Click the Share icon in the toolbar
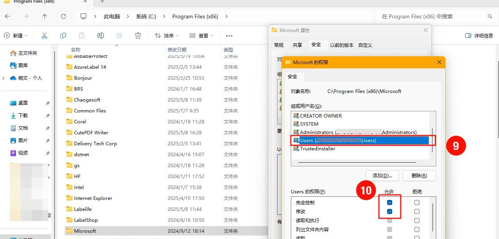The height and width of the screenshot is (239, 499). (119, 36)
